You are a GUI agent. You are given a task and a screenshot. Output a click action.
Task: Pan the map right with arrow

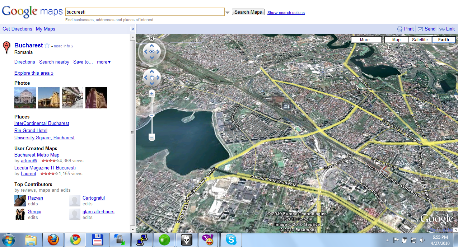(x=158, y=77)
